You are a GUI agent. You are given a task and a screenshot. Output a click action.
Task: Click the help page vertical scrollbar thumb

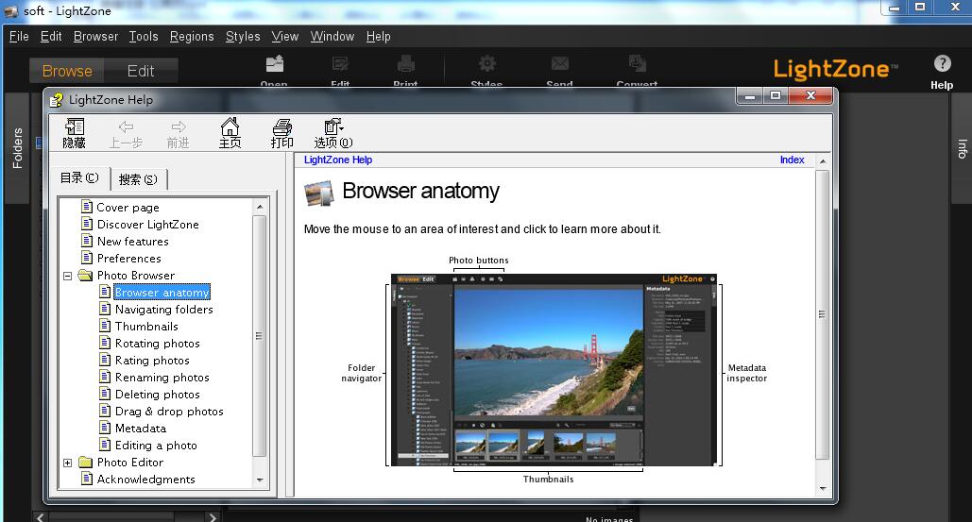pos(823,314)
